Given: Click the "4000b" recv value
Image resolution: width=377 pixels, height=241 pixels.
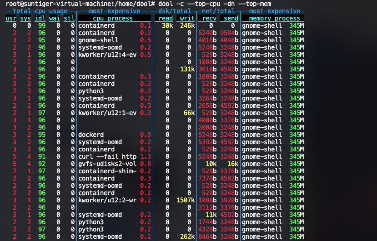Looking at the screenshot, I should pos(207,120).
